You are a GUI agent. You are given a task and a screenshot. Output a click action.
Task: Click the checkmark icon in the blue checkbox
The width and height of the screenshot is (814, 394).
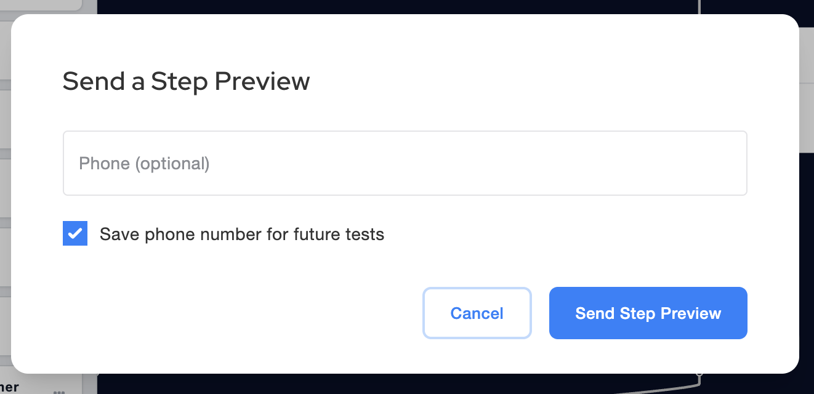click(x=75, y=233)
